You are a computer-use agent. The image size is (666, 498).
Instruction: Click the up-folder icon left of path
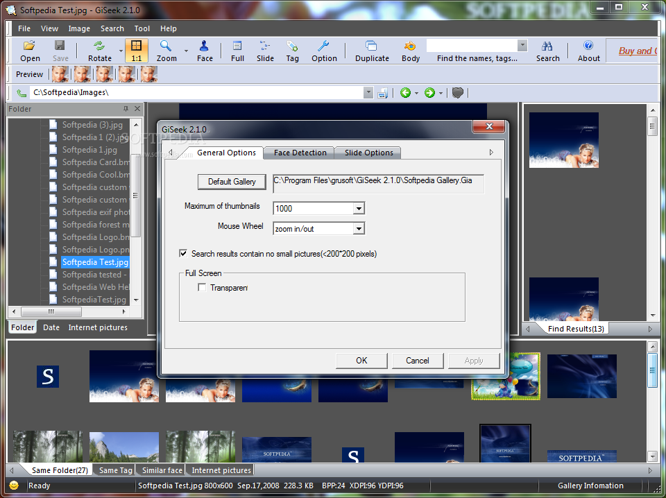[x=22, y=93]
